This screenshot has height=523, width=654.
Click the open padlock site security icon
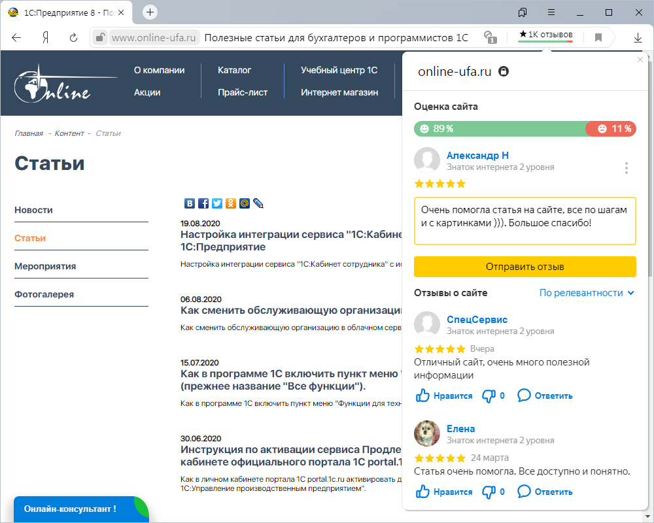99,37
